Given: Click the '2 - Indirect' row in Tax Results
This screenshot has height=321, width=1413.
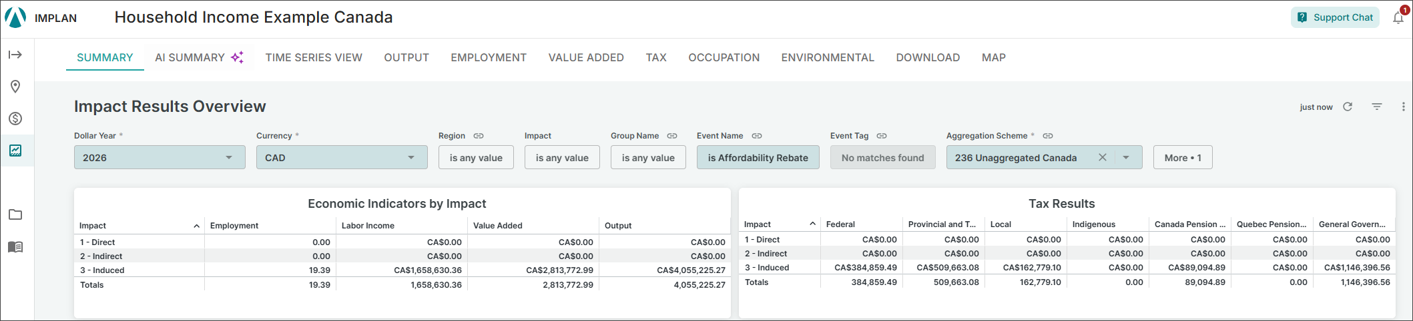Looking at the screenshot, I should point(1067,254).
